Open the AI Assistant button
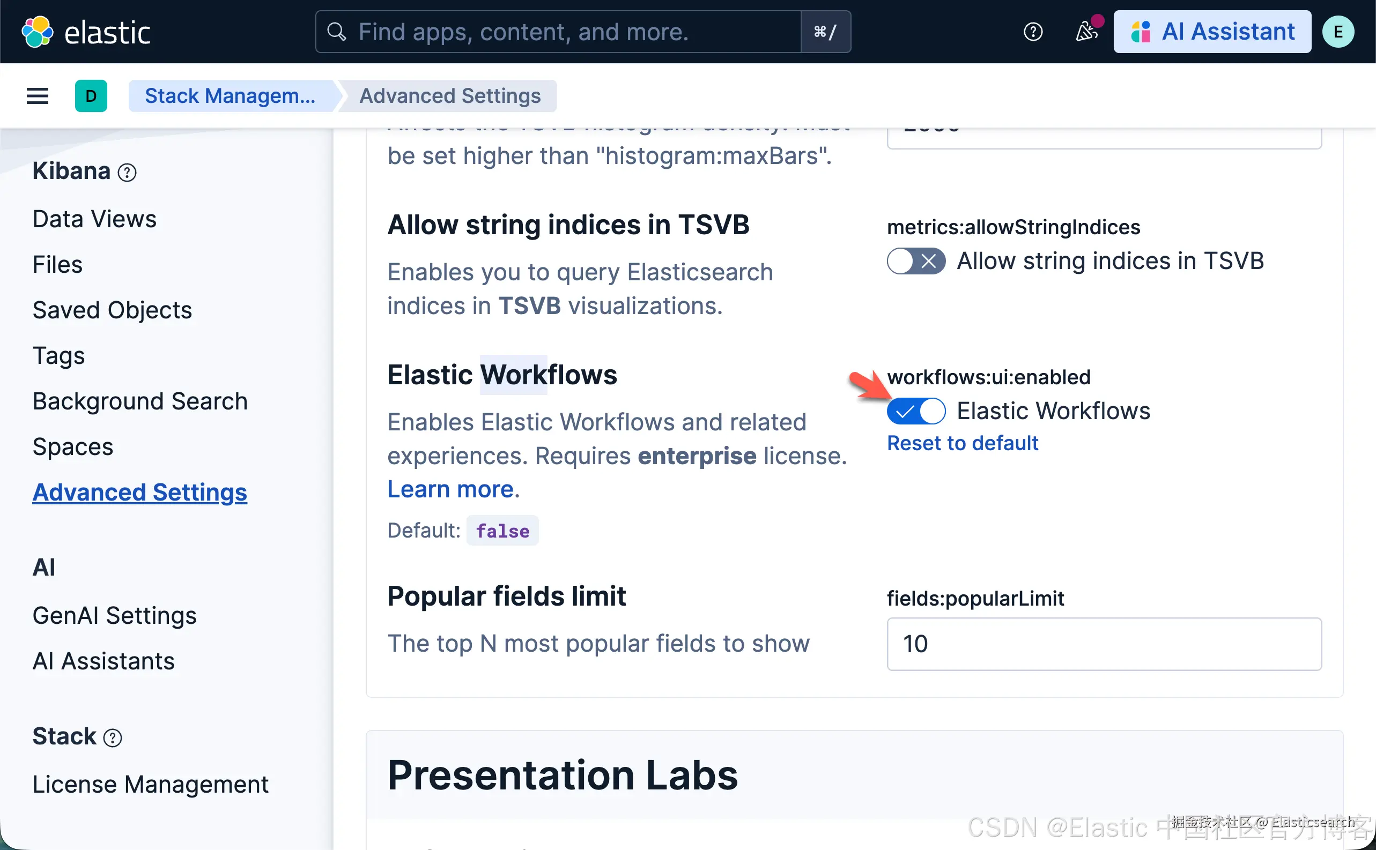The width and height of the screenshot is (1376, 850). [1212, 32]
